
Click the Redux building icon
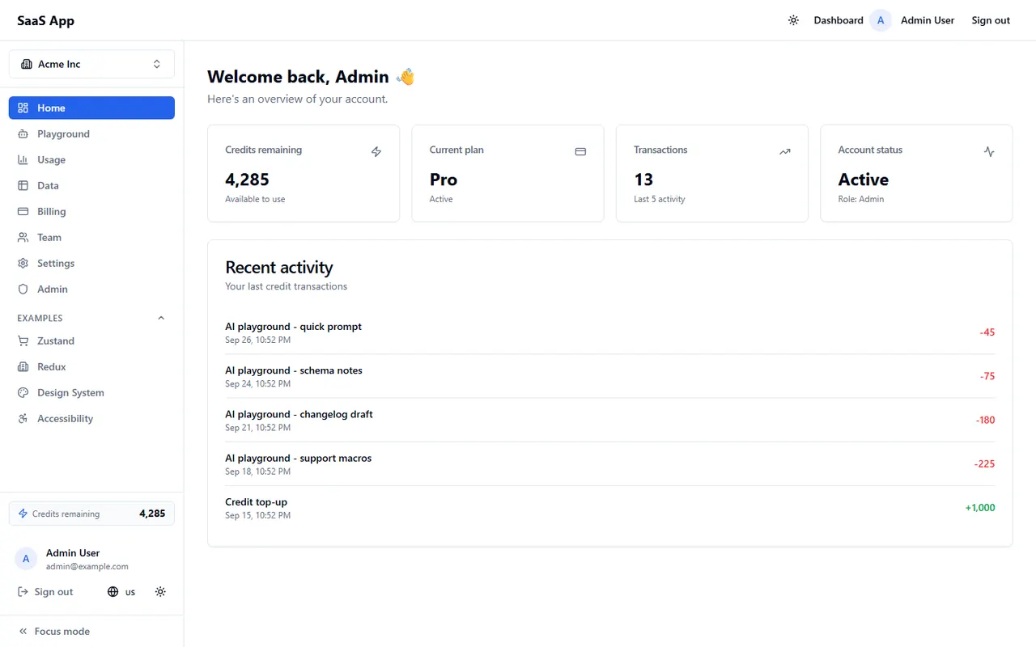click(x=23, y=367)
